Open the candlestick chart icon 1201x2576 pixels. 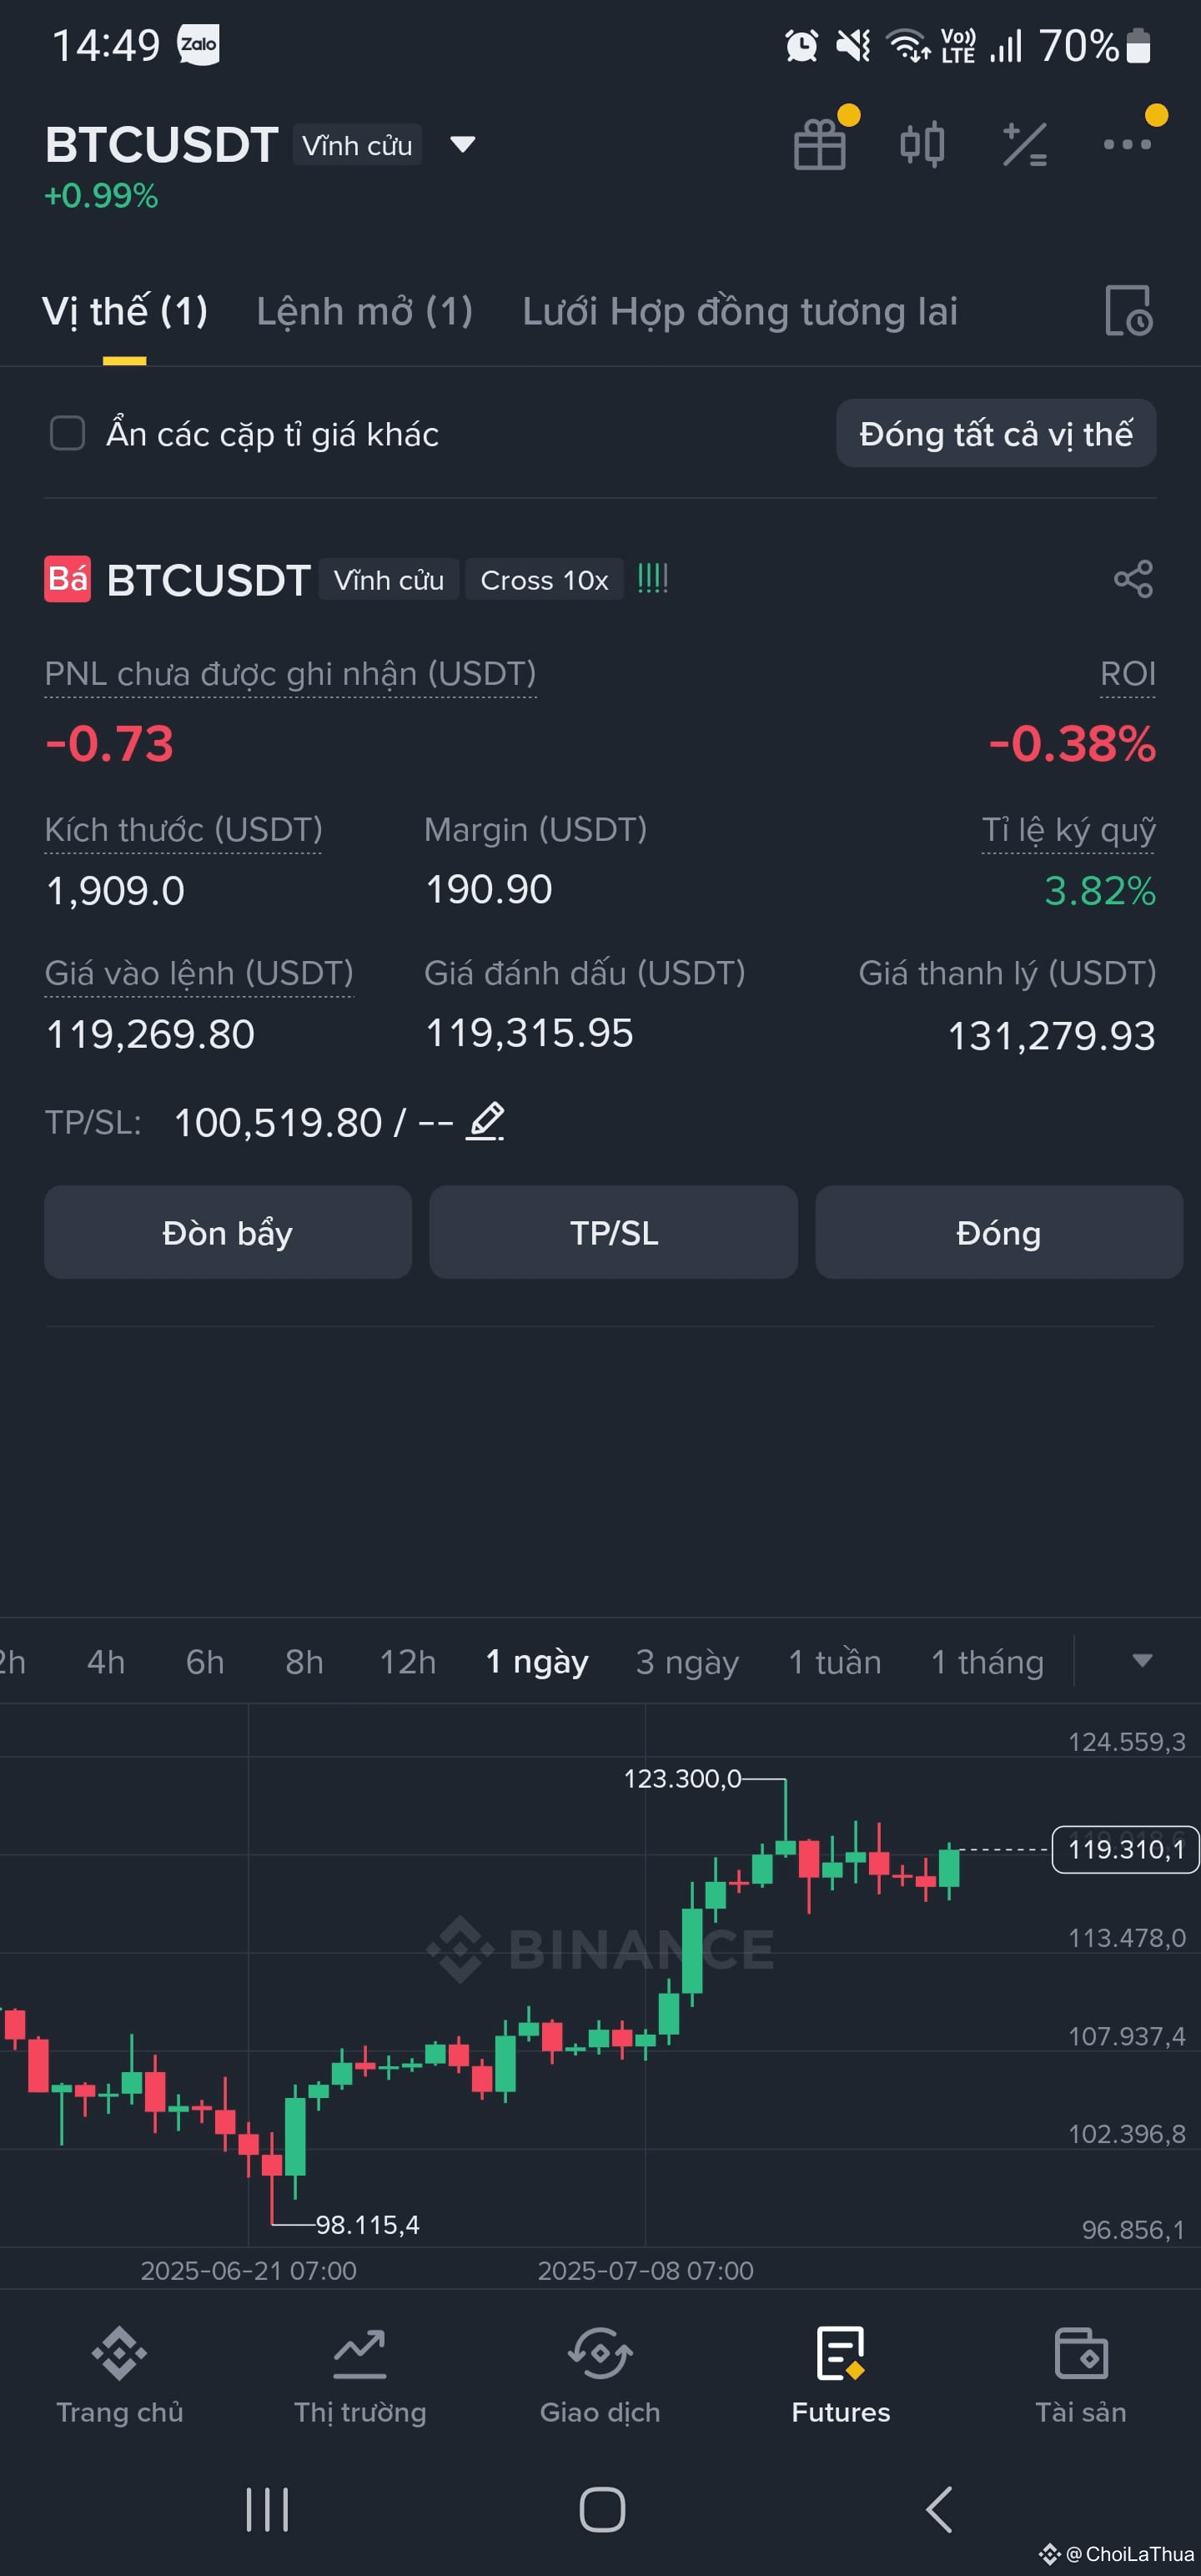point(922,144)
